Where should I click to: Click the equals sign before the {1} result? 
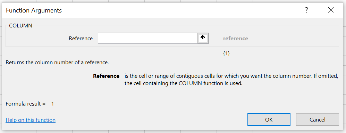coord(216,53)
